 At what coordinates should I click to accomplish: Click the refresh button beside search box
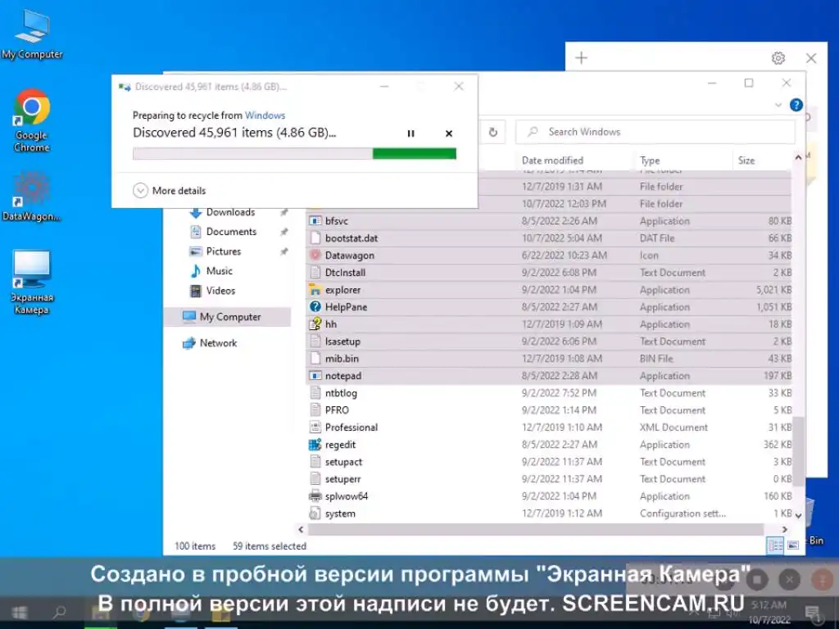(492, 132)
